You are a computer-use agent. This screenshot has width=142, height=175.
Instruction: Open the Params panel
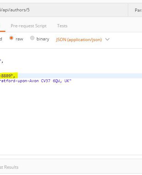click(x=138, y=10)
